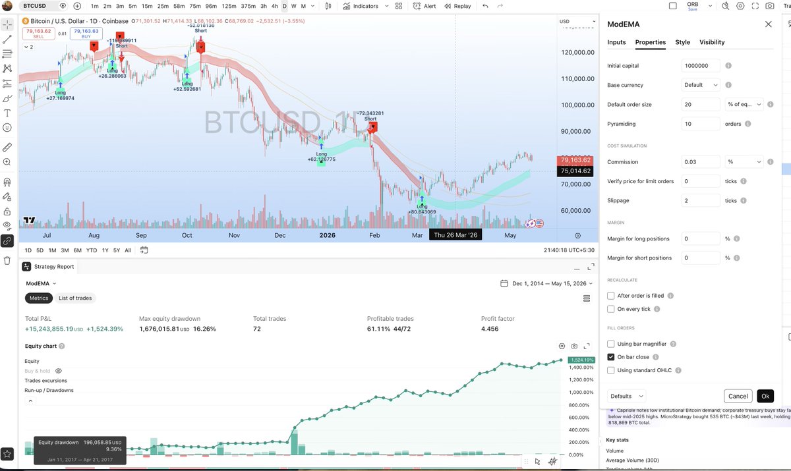Open the candlestick chart type selector

(x=329, y=6)
